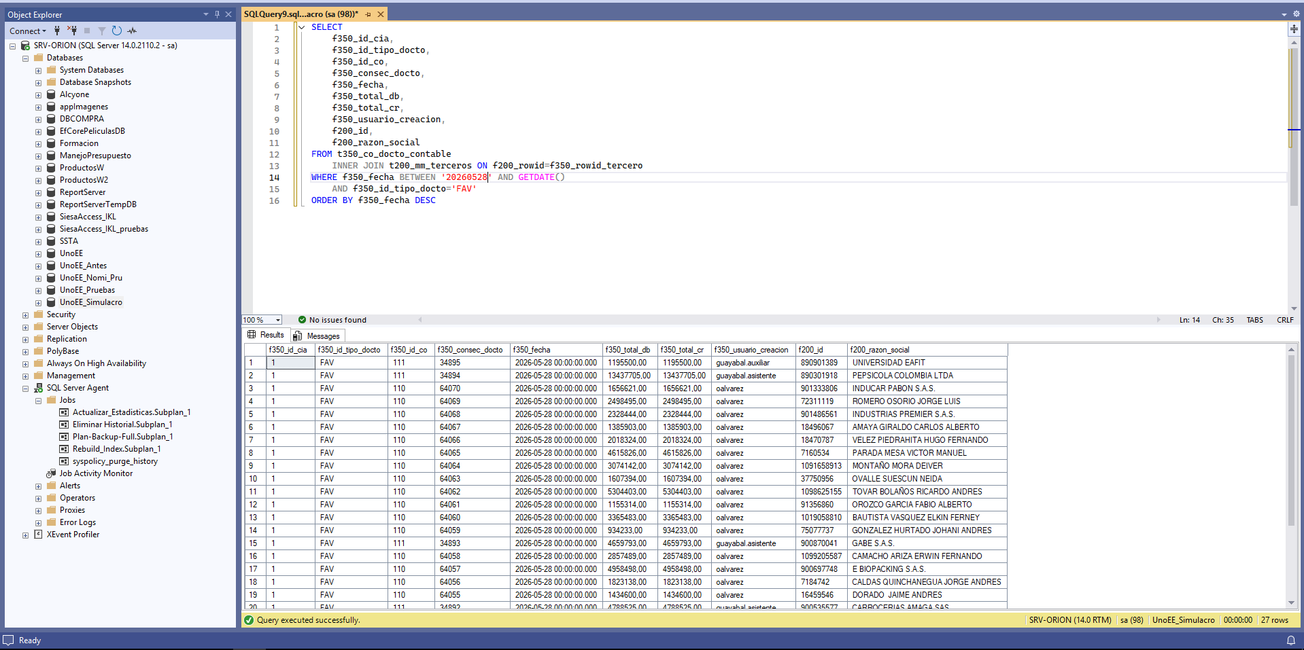The height and width of the screenshot is (650, 1304).
Task: Pin the SQLQuery9 document tab
Action: (368, 14)
